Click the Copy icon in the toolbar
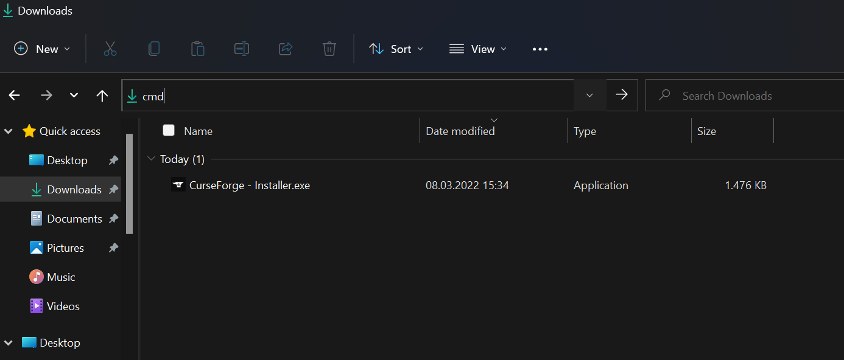The width and height of the screenshot is (844, 360). click(153, 49)
